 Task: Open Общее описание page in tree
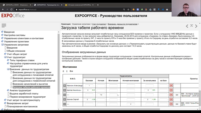coord(16,51)
